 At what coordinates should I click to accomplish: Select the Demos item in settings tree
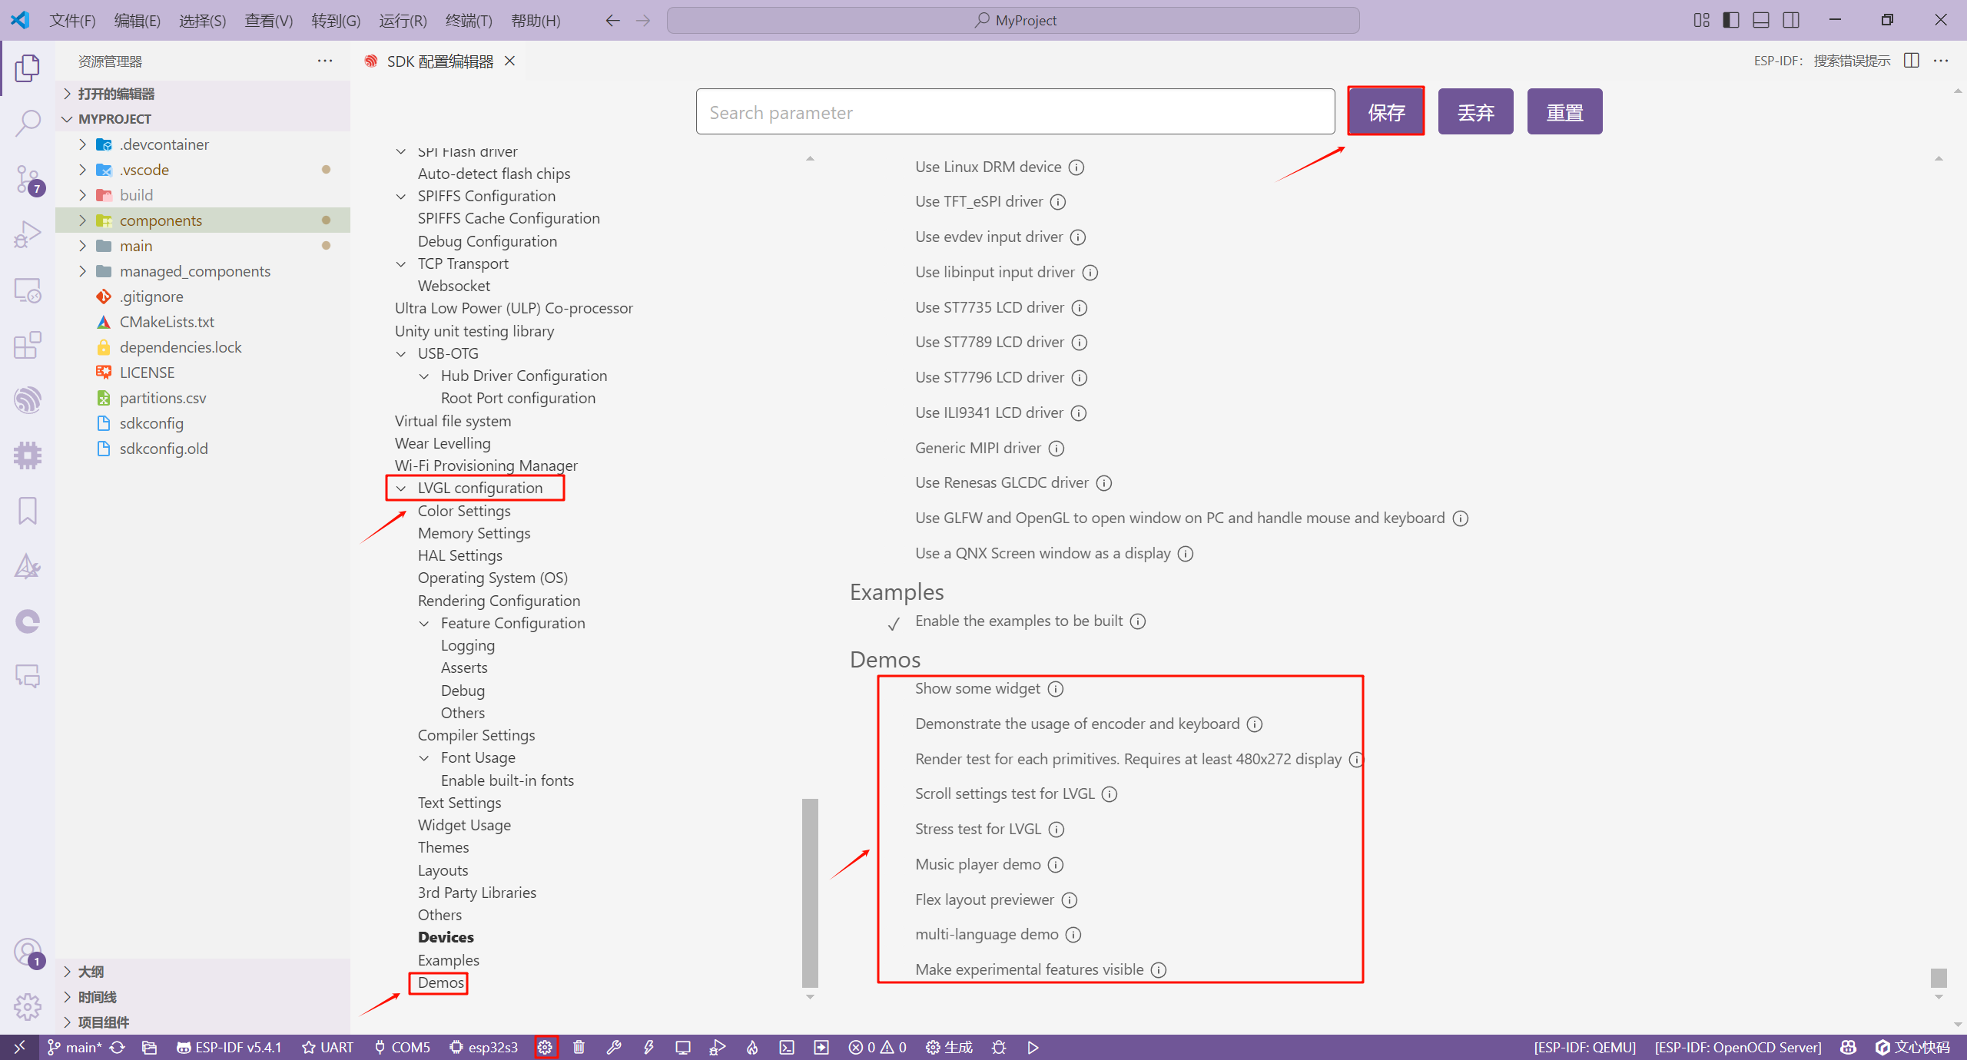click(x=440, y=982)
